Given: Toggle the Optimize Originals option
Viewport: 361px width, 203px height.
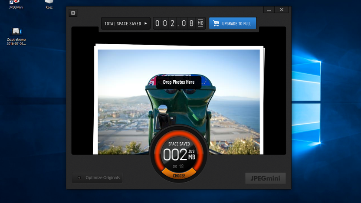Looking at the screenshot, I should [97, 178].
